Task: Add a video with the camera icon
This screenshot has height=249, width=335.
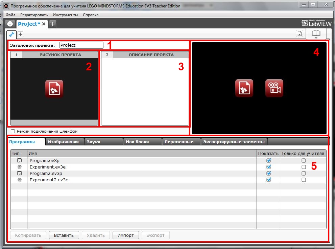Action: pyautogui.click(x=274, y=88)
